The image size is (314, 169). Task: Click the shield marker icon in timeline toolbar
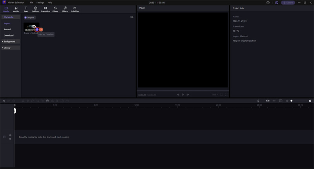(47, 101)
